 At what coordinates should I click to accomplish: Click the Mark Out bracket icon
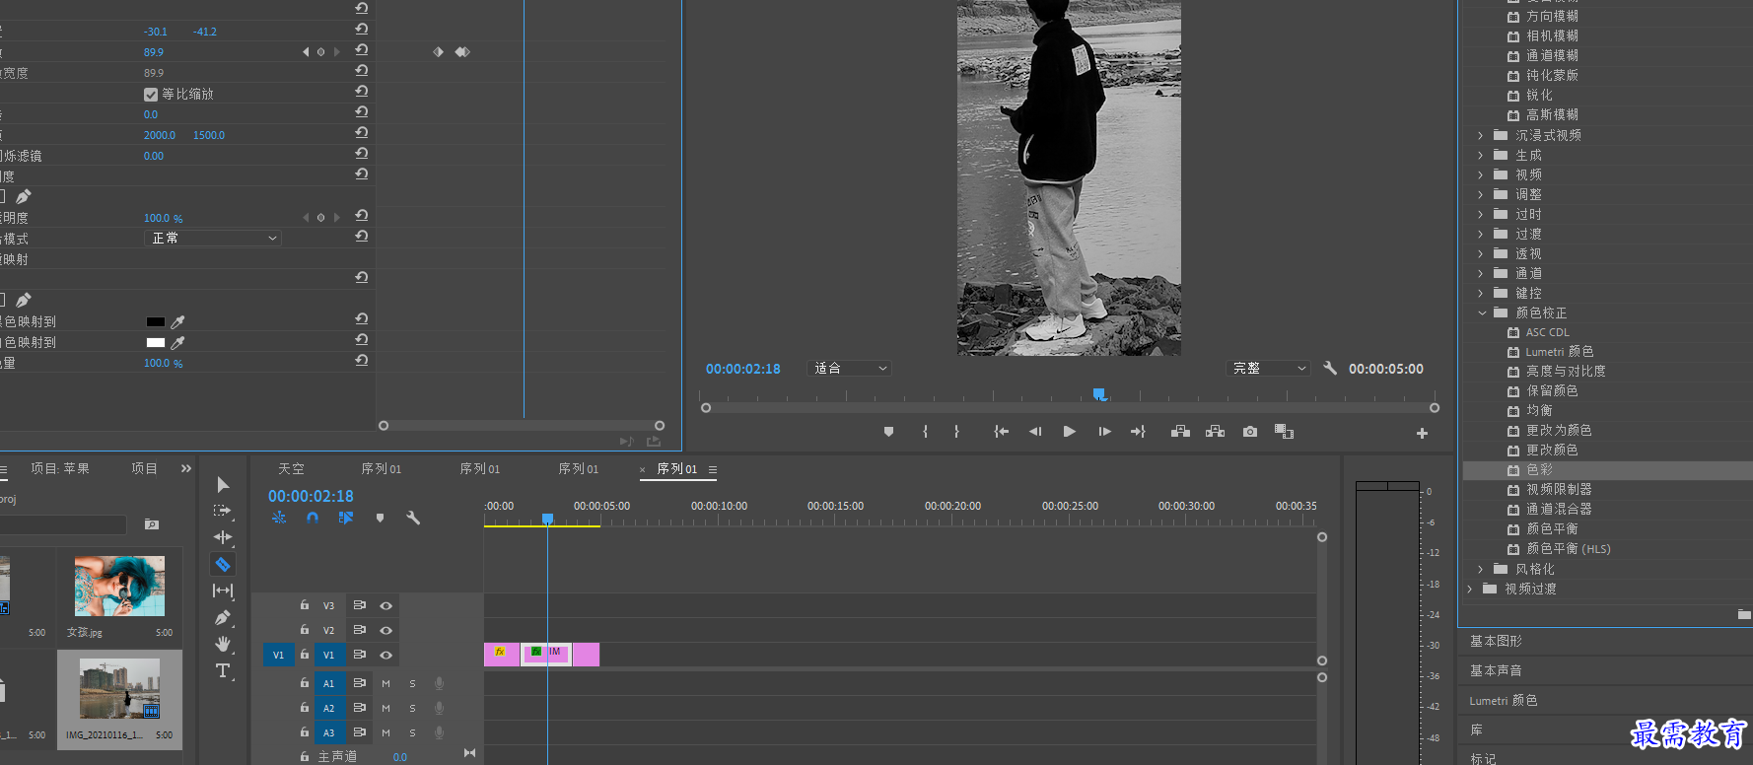click(956, 432)
